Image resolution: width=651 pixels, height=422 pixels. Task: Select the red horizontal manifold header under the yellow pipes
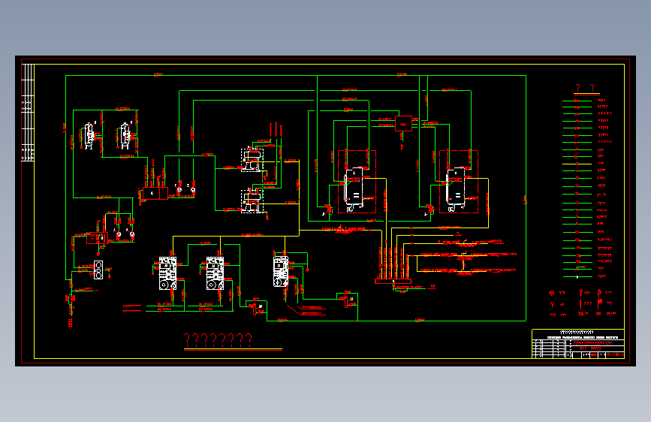point(393,281)
